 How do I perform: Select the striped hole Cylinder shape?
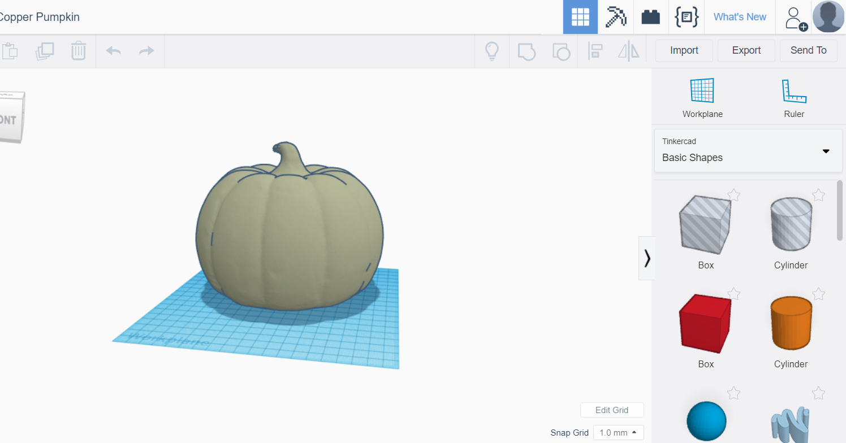791,225
